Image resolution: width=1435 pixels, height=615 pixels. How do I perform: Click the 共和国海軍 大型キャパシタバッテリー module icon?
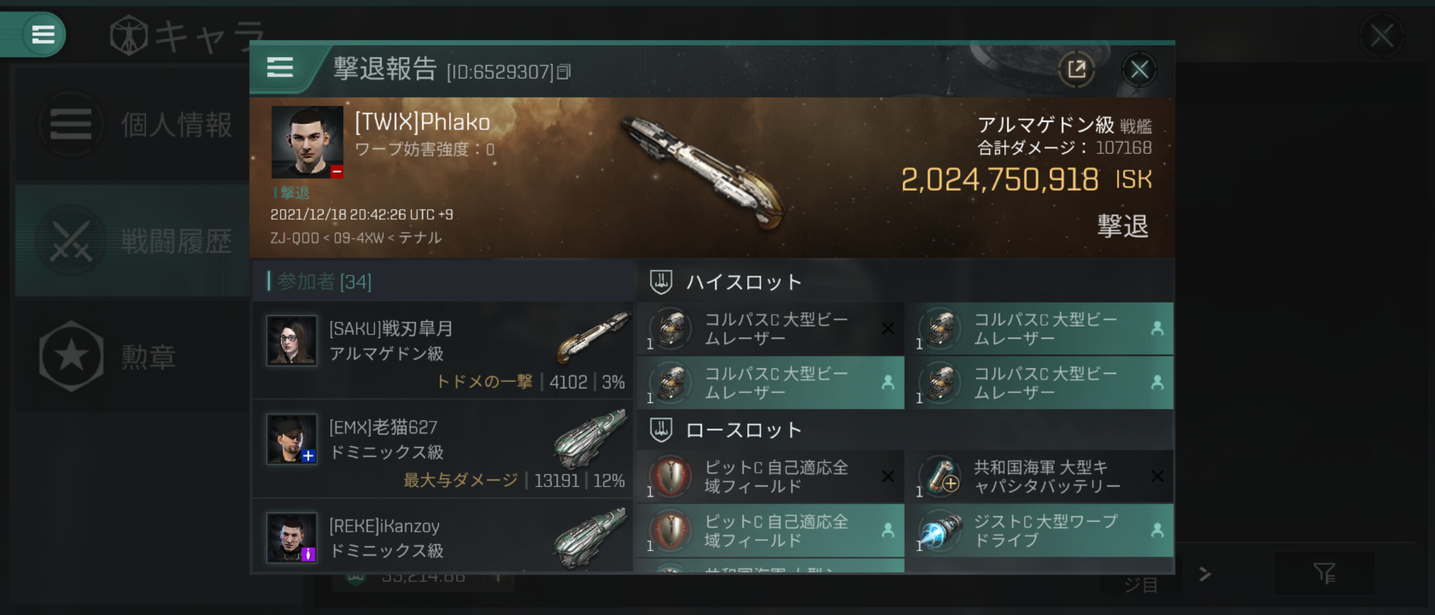point(940,477)
